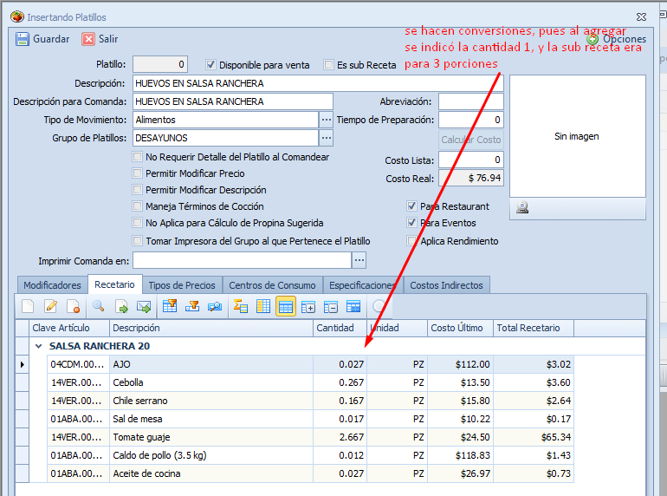
Task: Click the delete item icon with red minus
Action: coord(73,306)
